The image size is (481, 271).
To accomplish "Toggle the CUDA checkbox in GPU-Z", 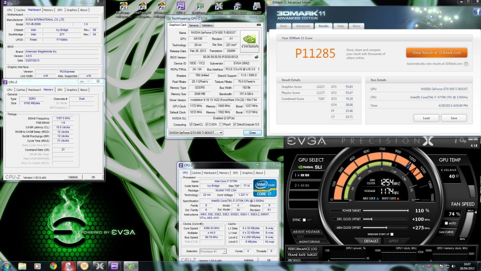I will pos(207,124).
